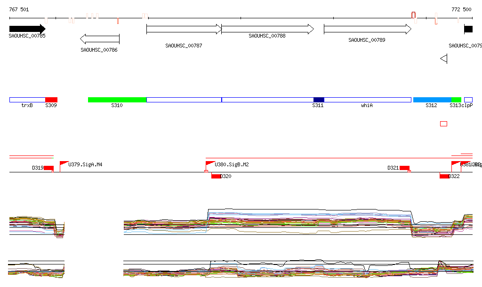Select the SAOUHSC_00787 gene arrow
482x287 pixels.
pos(184,29)
